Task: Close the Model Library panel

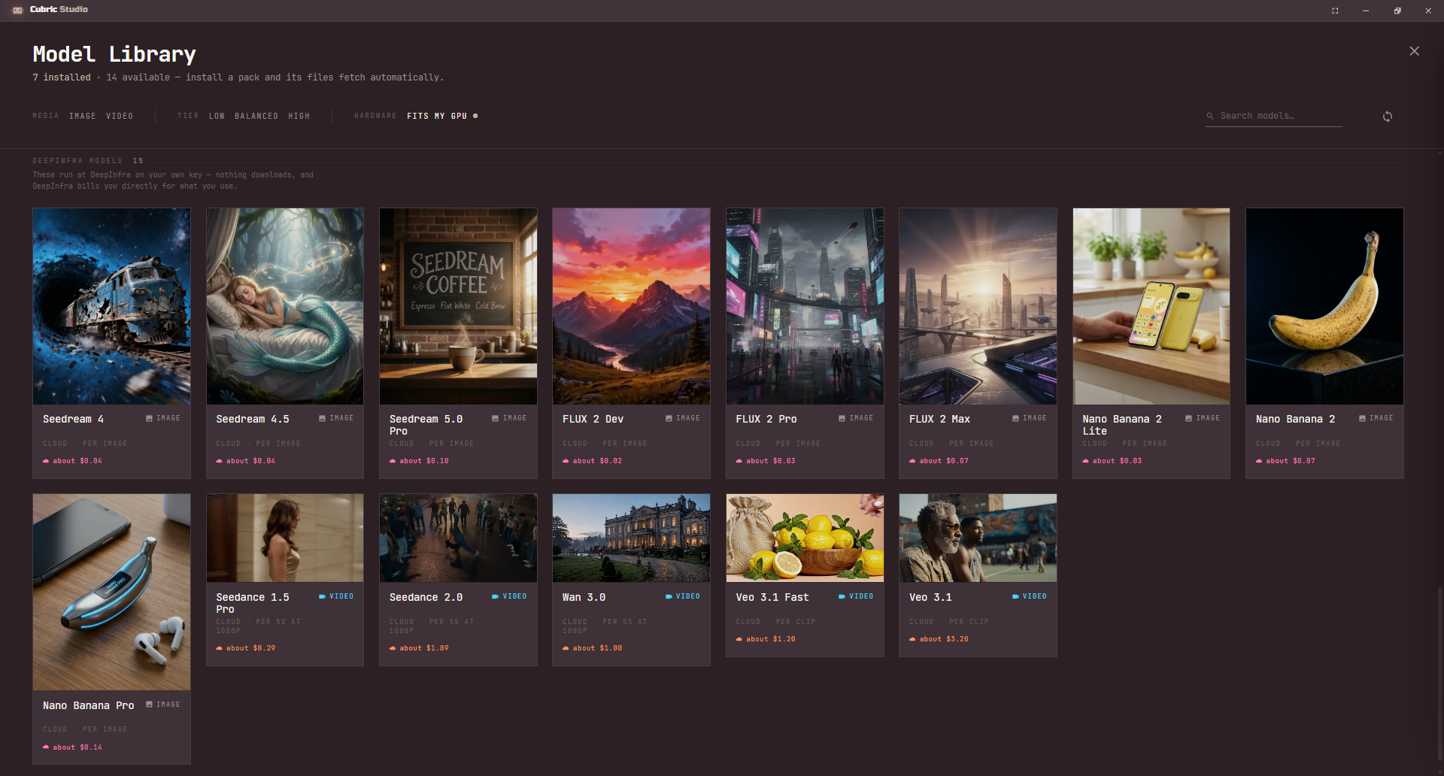Action: [x=1414, y=51]
